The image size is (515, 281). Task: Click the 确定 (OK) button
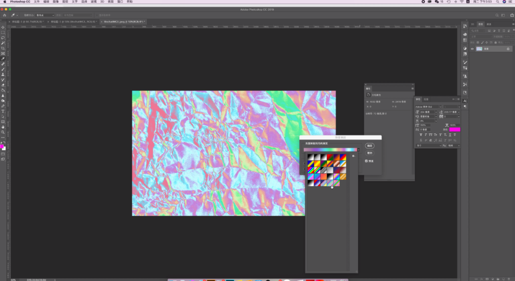click(370, 146)
